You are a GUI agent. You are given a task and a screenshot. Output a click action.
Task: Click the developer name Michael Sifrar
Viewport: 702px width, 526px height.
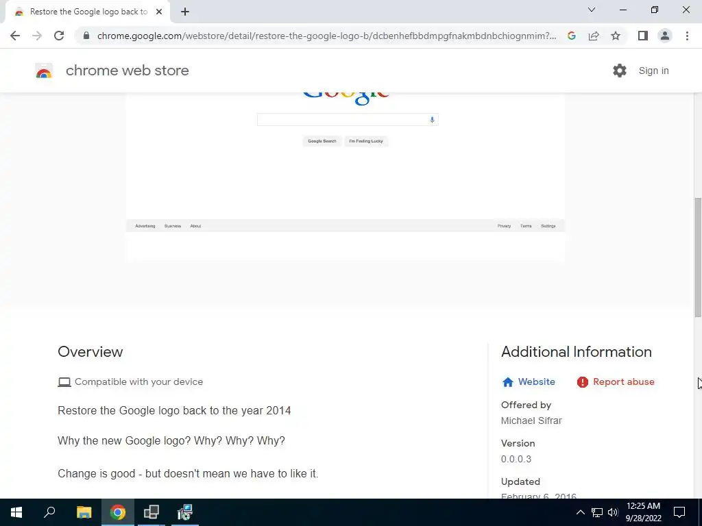click(x=531, y=421)
